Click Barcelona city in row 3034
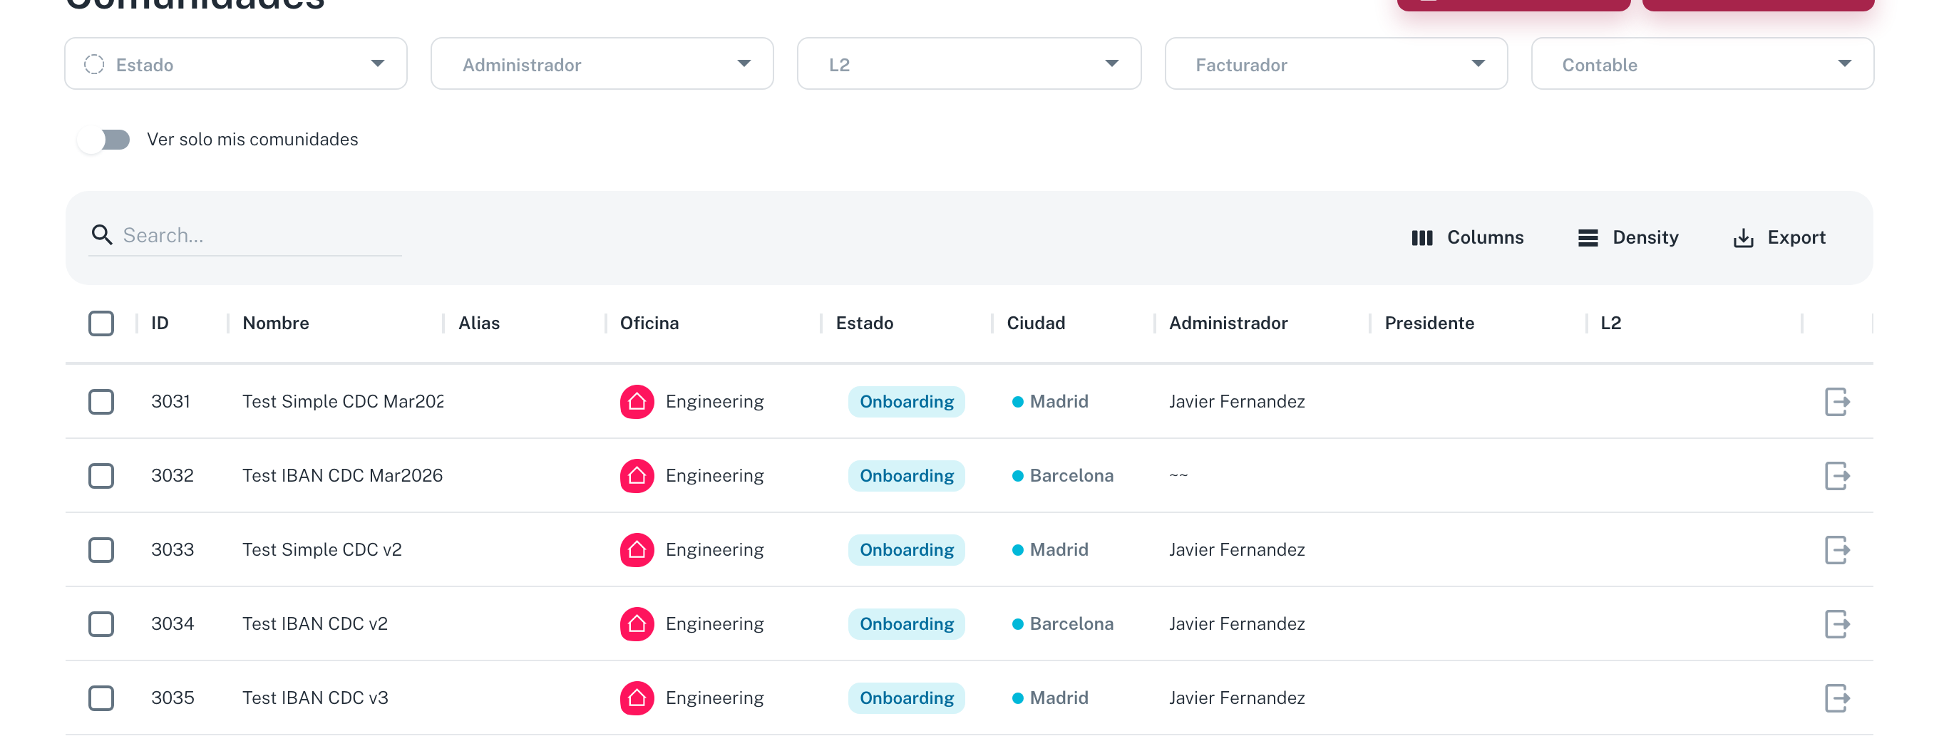The width and height of the screenshot is (1939, 741). click(x=1071, y=624)
